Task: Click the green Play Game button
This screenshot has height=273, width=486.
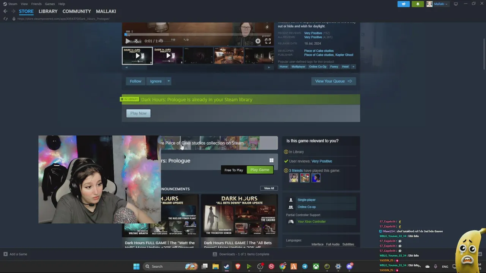Action: click(260, 170)
